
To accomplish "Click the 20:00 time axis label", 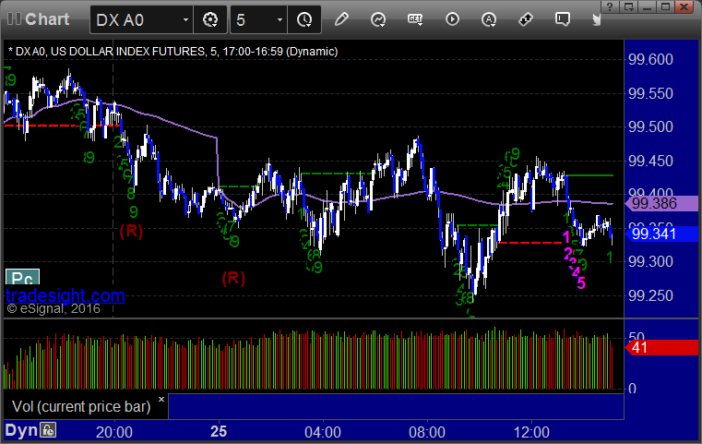I will pos(114,432).
